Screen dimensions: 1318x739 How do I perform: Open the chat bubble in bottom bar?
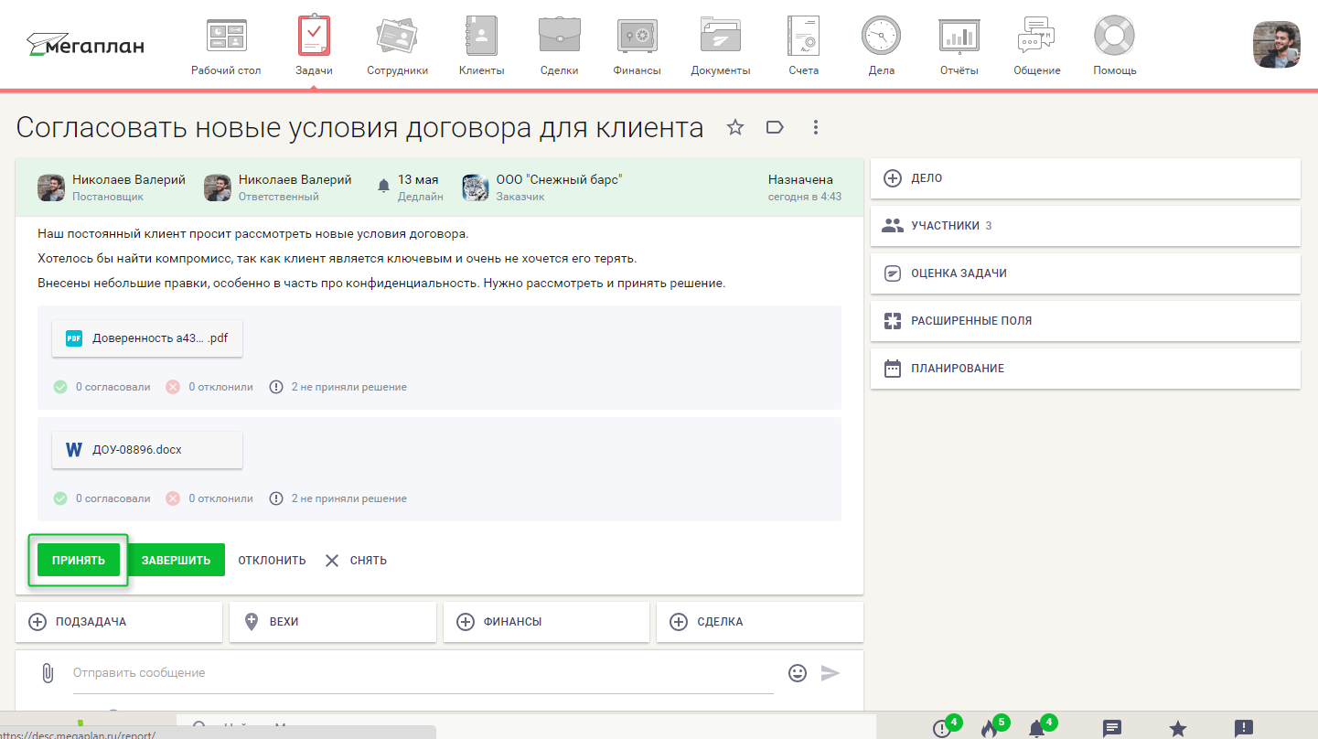(1112, 728)
